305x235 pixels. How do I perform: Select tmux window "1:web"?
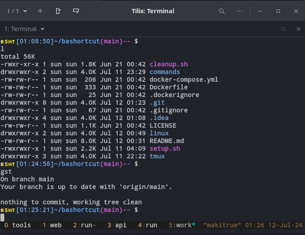[52, 225]
